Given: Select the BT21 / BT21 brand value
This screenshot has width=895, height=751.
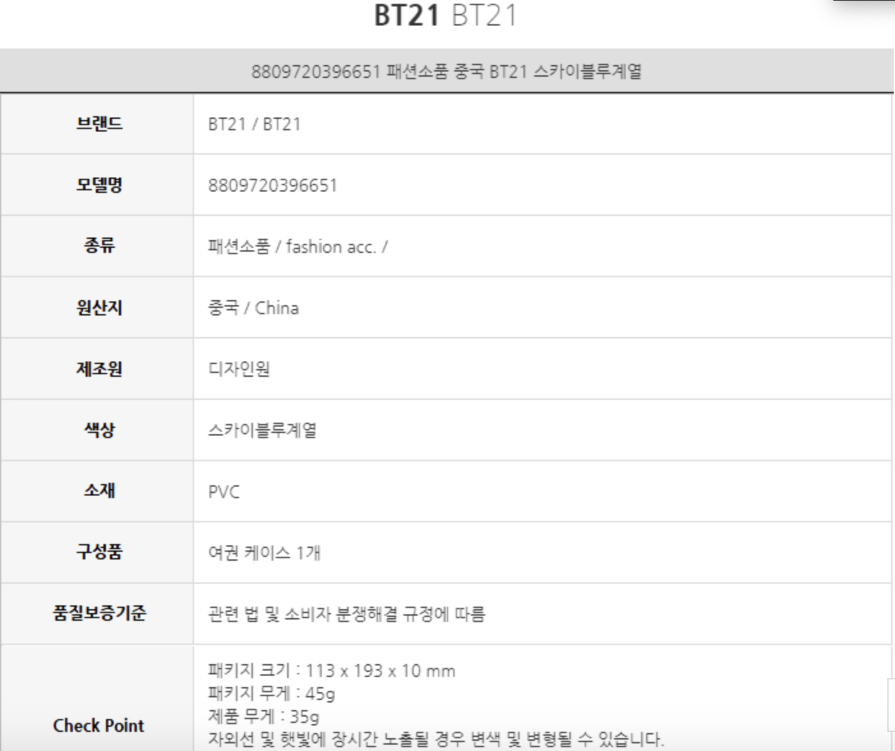Looking at the screenshot, I should click(x=254, y=124).
